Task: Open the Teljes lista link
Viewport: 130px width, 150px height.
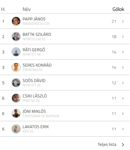Action: pyautogui.click(x=107, y=144)
